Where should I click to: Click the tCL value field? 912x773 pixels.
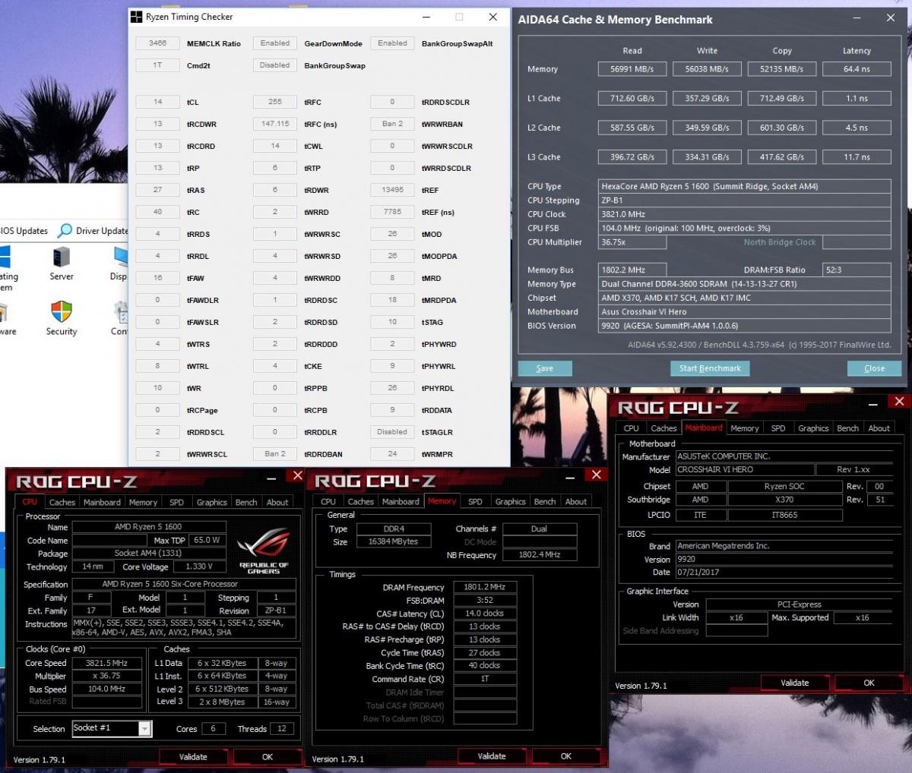click(x=157, y=102)
